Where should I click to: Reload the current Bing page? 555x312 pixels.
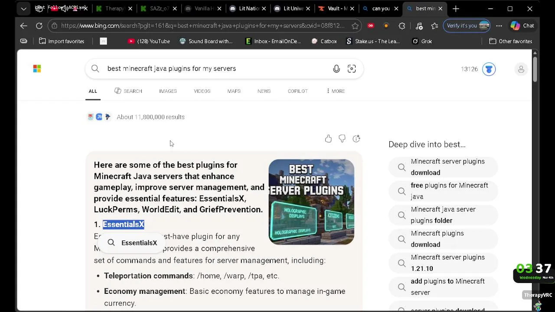coord(39,26)
